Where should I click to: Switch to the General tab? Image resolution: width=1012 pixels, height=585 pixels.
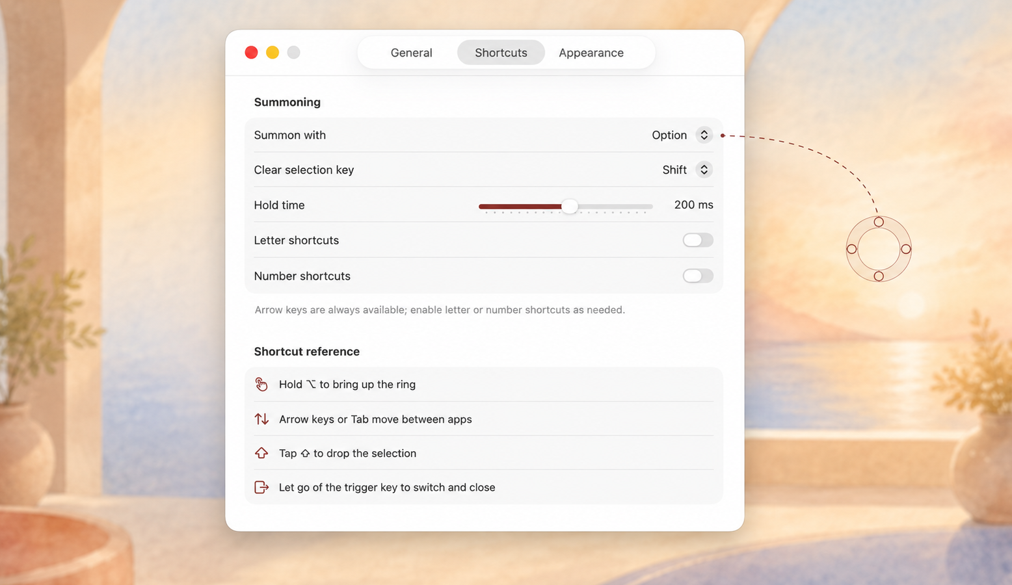(411, 53)
